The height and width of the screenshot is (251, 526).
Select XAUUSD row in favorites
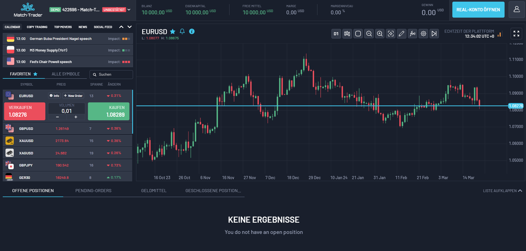click(x=67, y=141)
